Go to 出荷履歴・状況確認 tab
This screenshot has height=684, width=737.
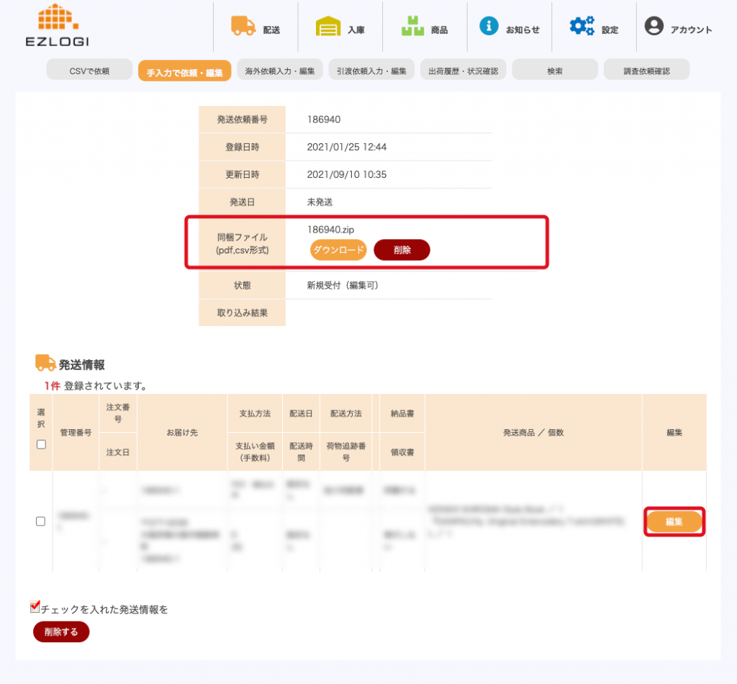click(463, 70)
